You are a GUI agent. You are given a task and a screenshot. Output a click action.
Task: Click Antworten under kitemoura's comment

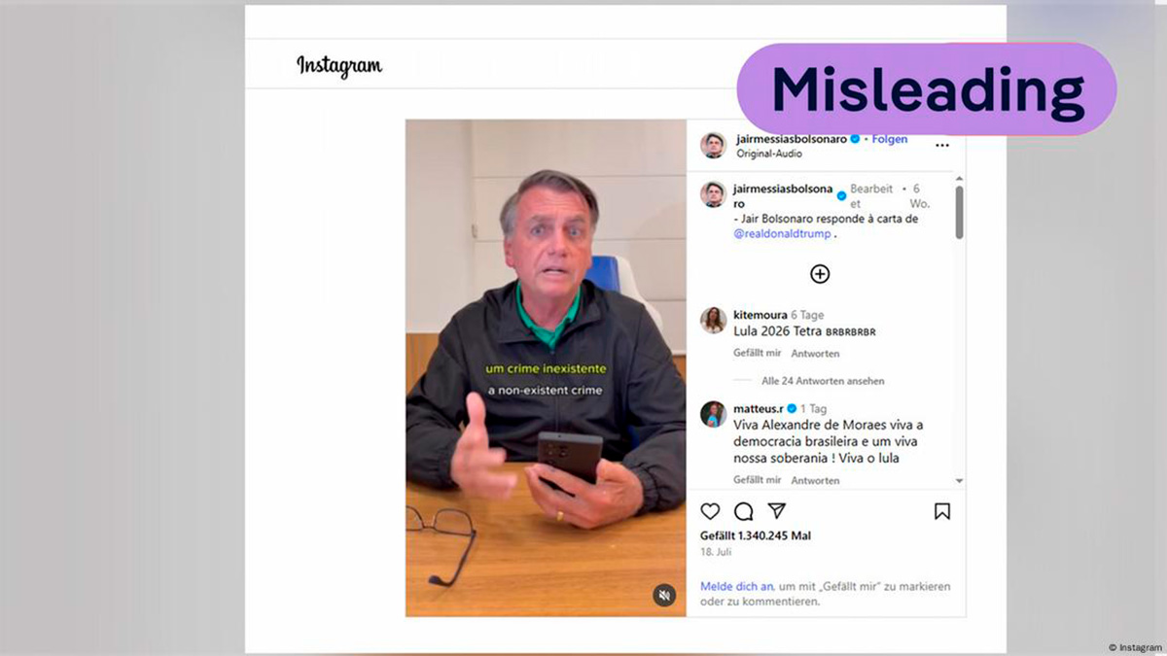[815, 354]
